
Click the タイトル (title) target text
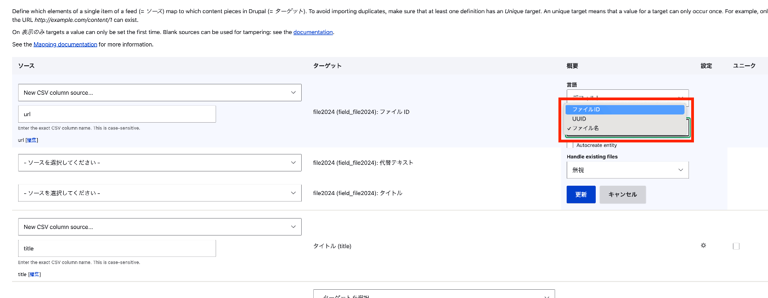[x=332, y=246]
